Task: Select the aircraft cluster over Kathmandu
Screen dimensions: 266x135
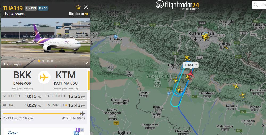Action: (x=205, y=36)
